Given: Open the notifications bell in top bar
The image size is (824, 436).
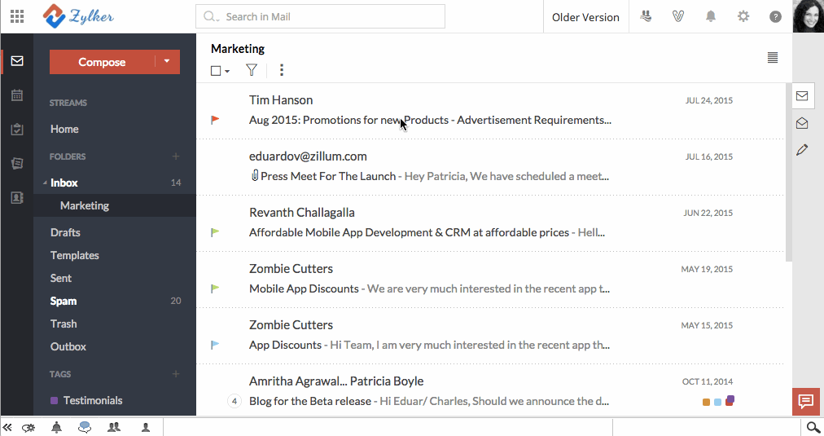Looking at the screenshot, I should pyautogui.click(x=711, y=16).
